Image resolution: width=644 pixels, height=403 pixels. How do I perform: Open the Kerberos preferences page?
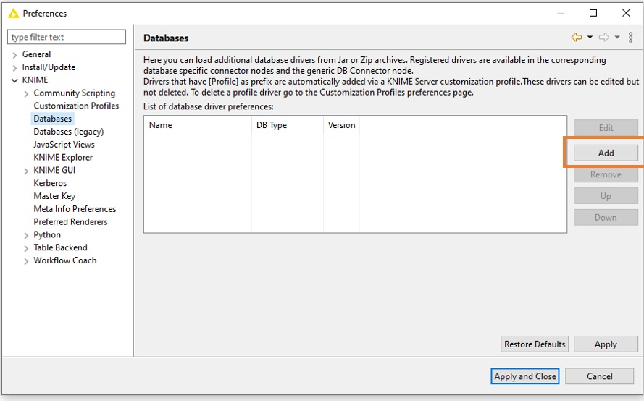(x=50, y=183)
